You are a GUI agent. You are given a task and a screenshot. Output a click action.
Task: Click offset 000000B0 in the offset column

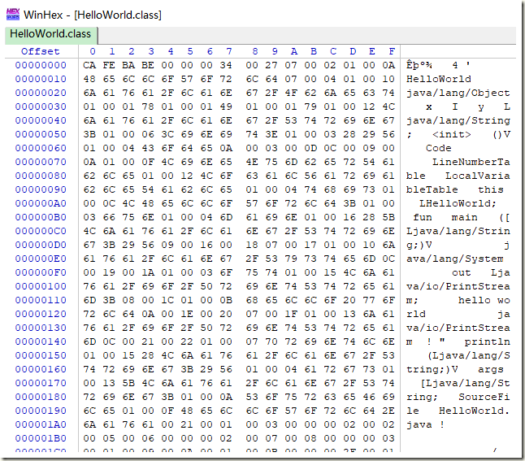point(41,217)
